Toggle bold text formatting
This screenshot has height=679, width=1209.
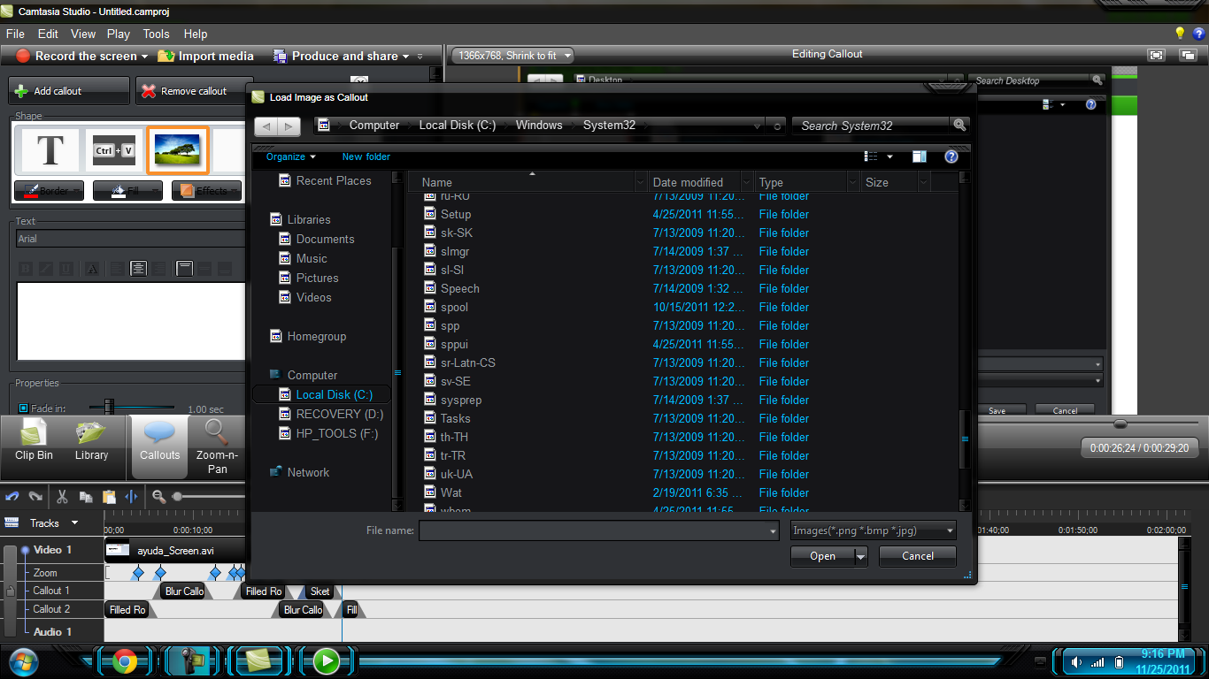[24, 268]
